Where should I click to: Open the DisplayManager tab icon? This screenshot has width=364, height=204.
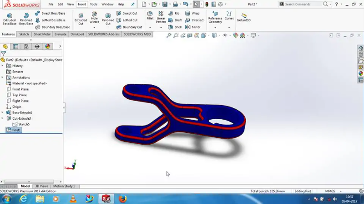pos(48,47)
